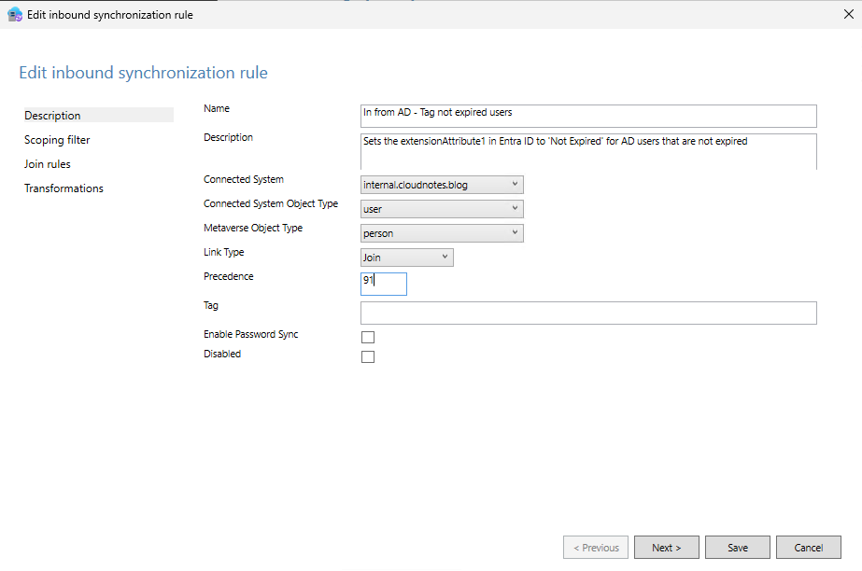Check the Disabled checkbox
Screen dimensions: 862x571
pos(367,356)
